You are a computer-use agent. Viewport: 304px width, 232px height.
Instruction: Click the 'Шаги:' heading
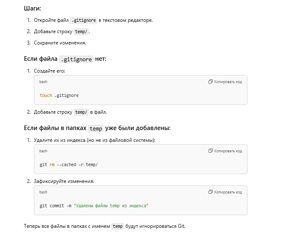[x=33, y=8]
